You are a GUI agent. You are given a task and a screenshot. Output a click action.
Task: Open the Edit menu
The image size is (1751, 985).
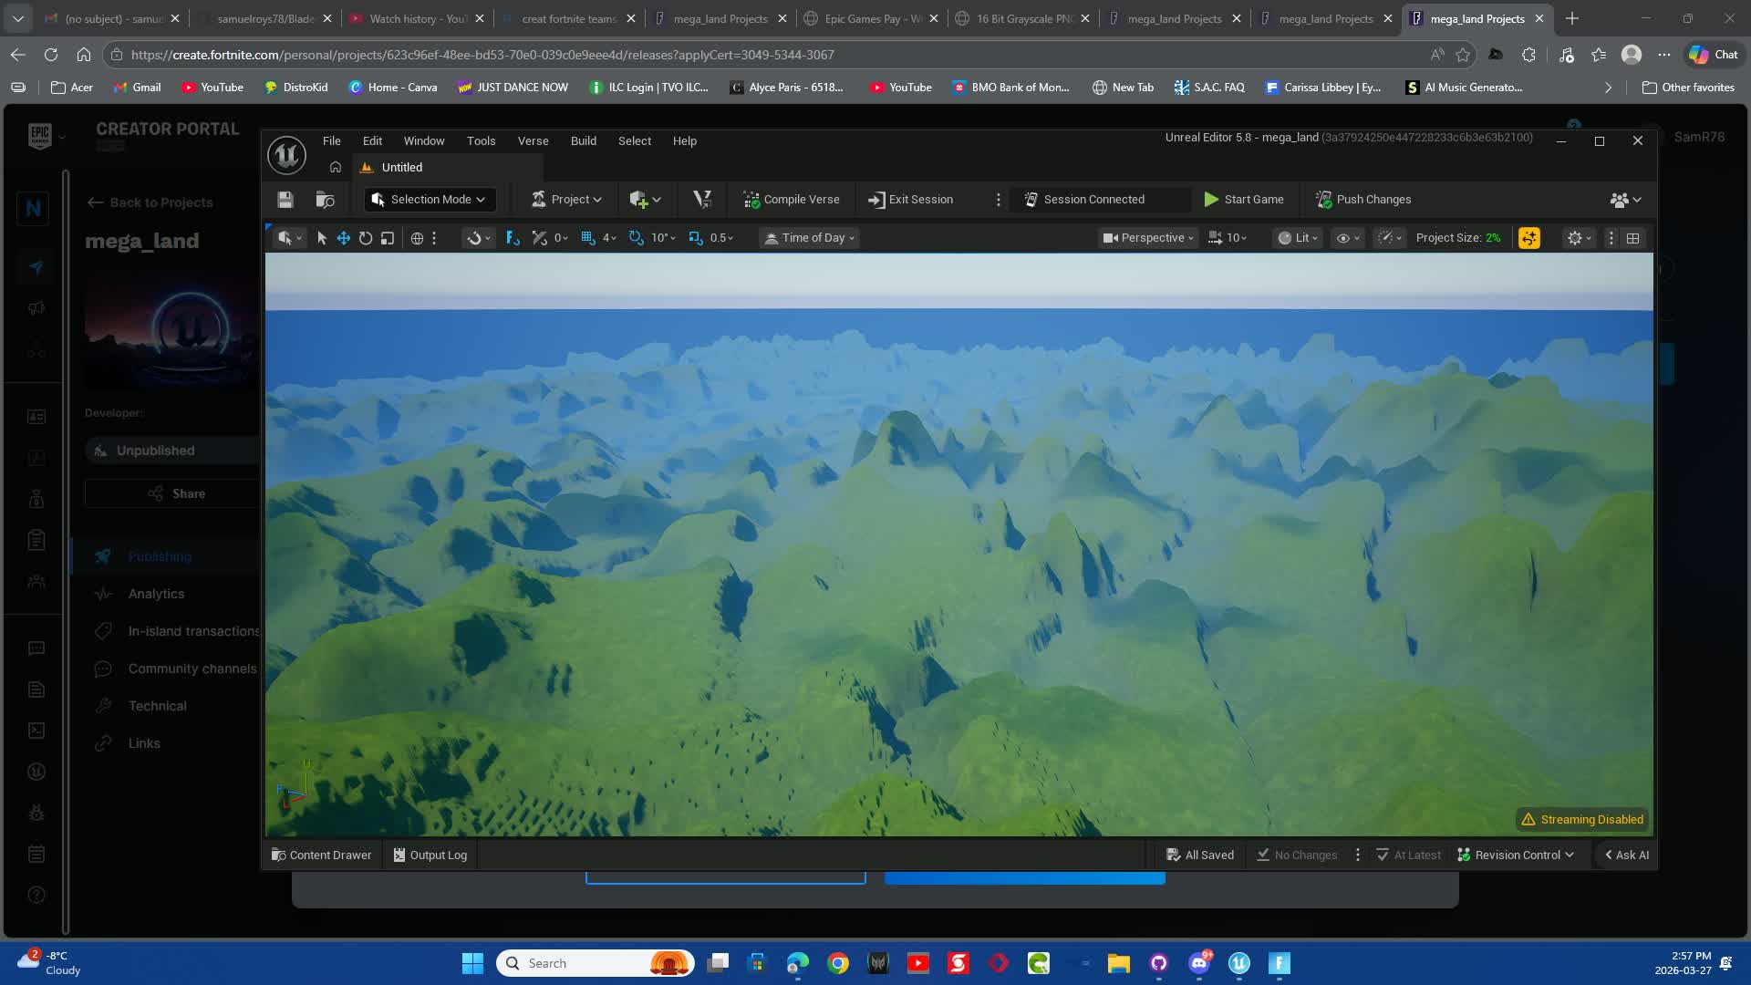coord(372,141)
